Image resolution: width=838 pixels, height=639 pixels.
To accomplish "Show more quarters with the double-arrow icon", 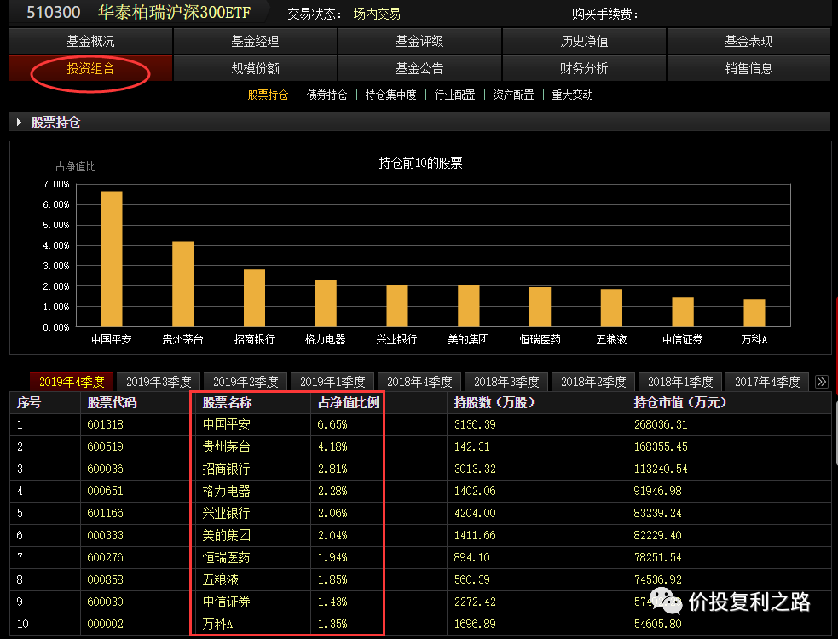I will pyautogui.click(x=822, y=382).
